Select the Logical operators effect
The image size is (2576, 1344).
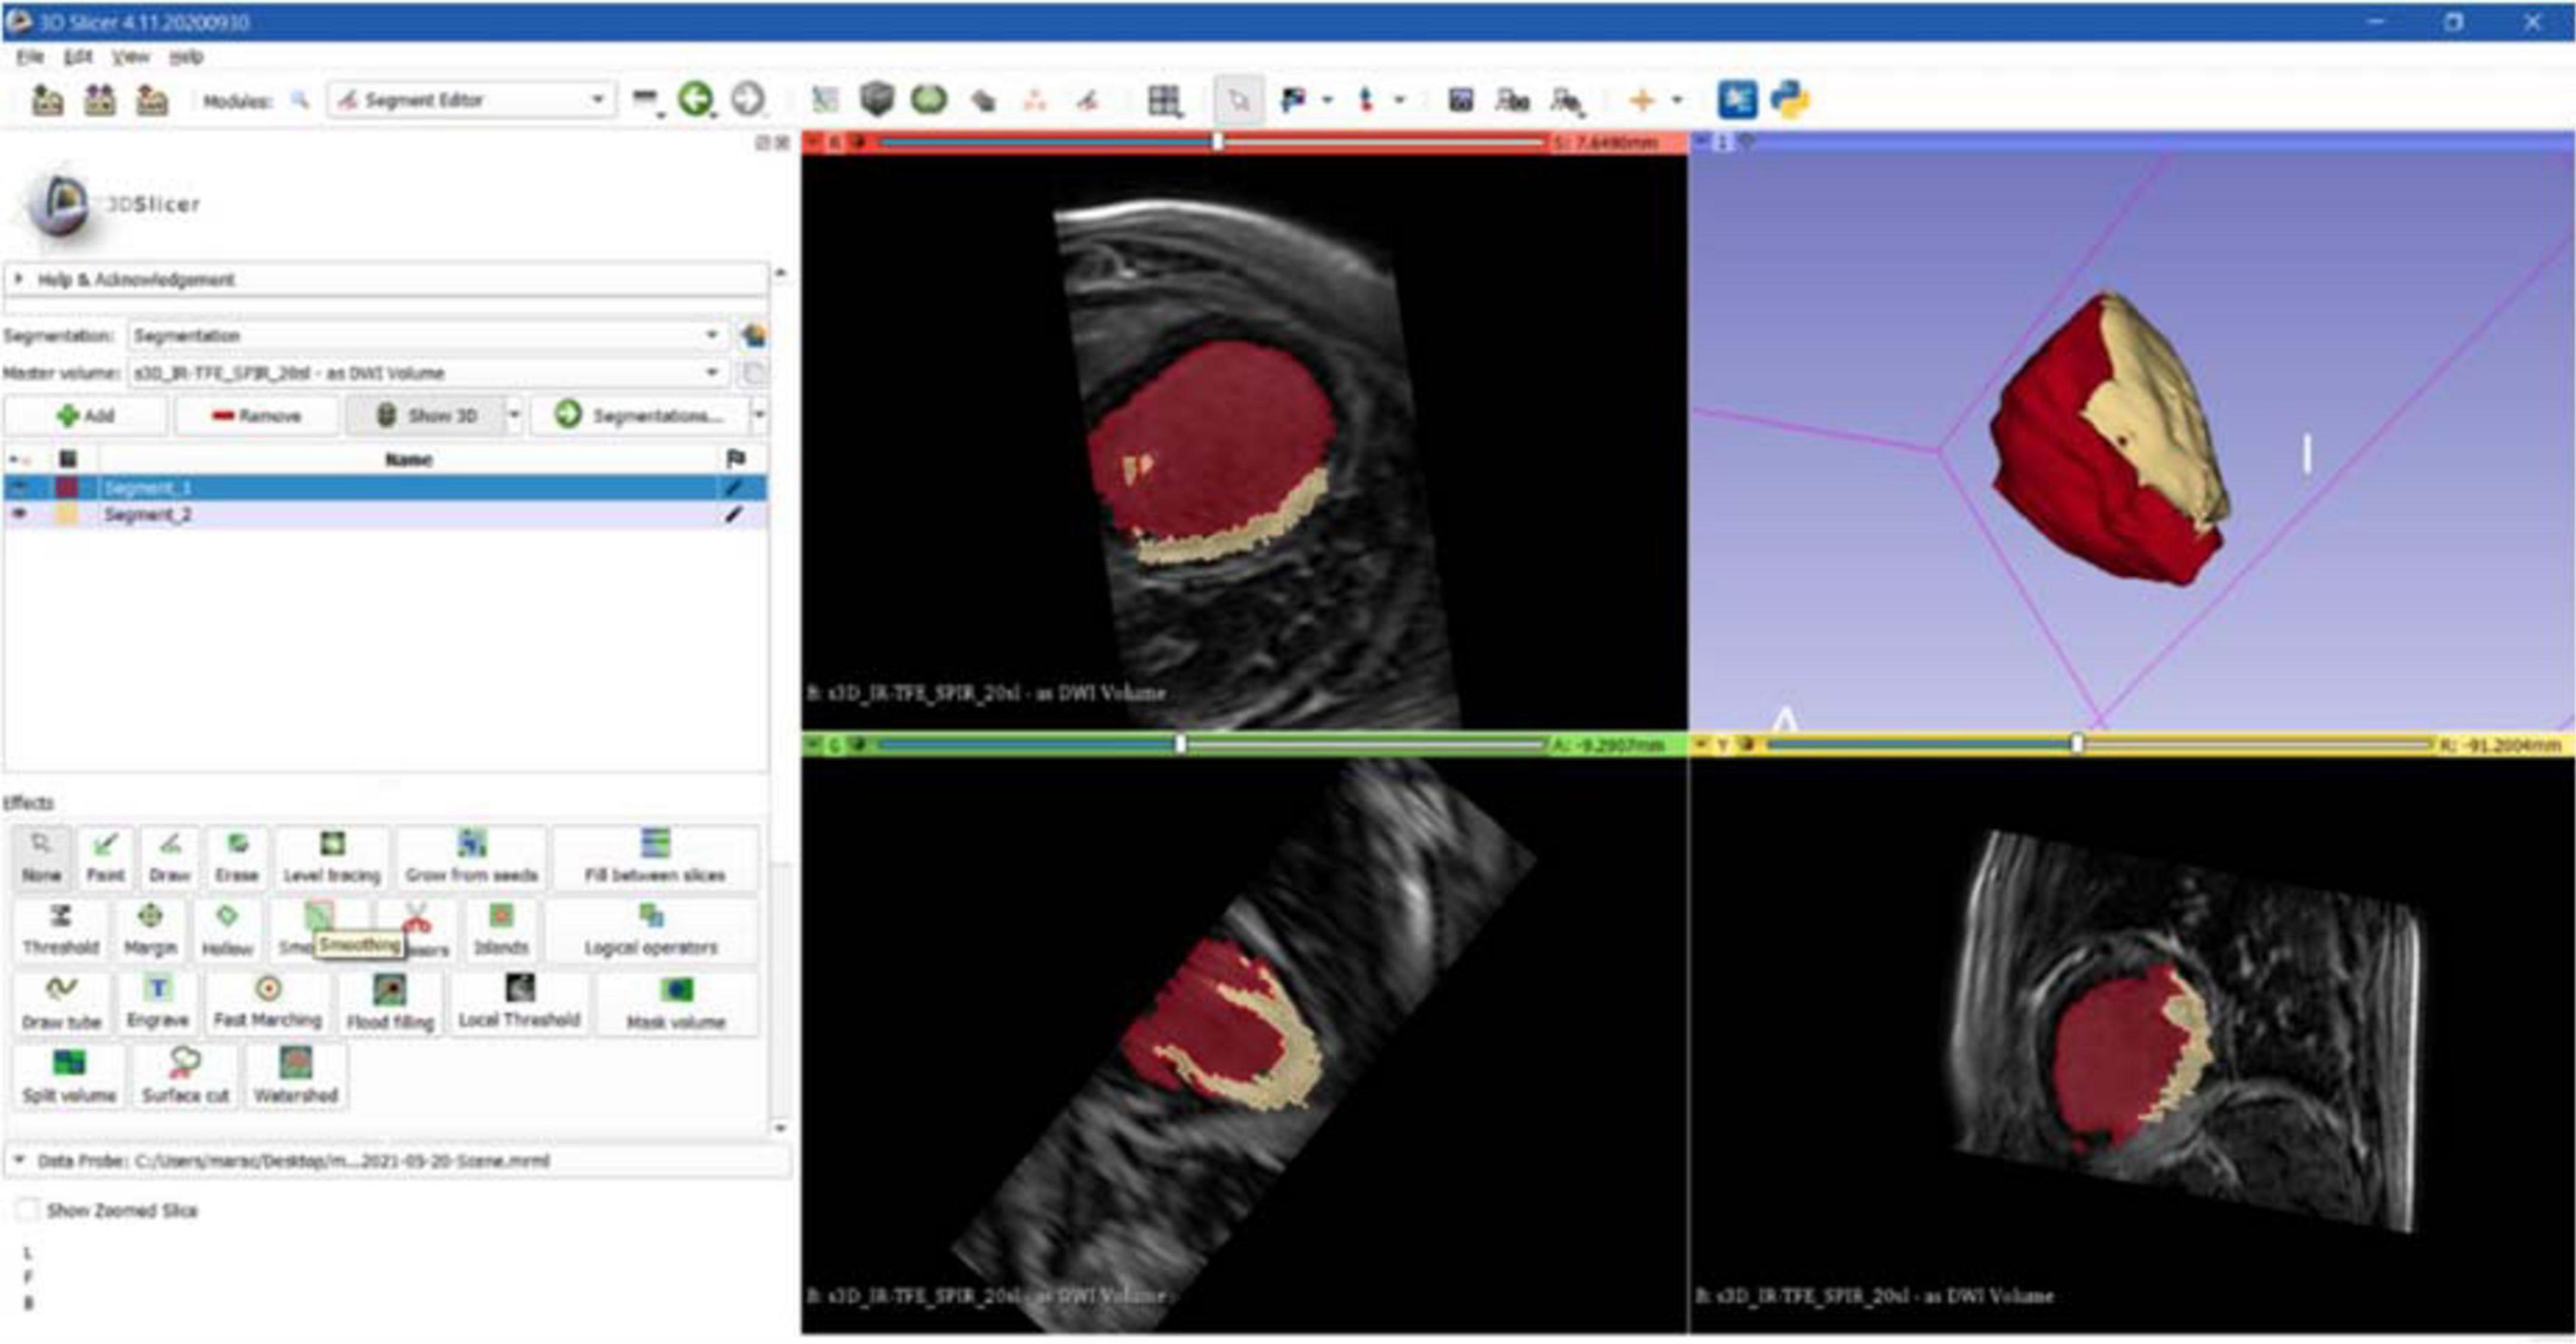pyautogui.click(x=651, y=930)
